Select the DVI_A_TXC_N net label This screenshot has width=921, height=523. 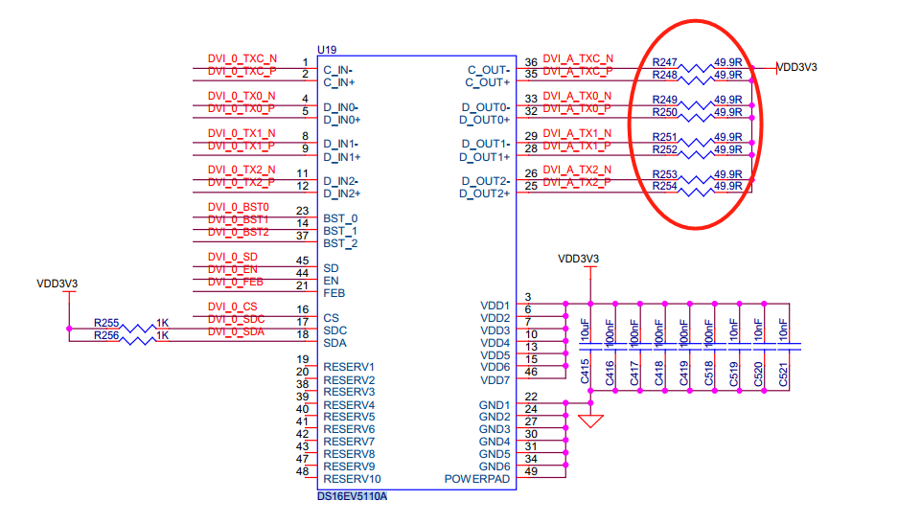pos(578,58)
